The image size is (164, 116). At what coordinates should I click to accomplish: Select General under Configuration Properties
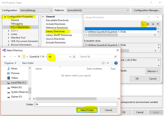click(x=15, y=20)
